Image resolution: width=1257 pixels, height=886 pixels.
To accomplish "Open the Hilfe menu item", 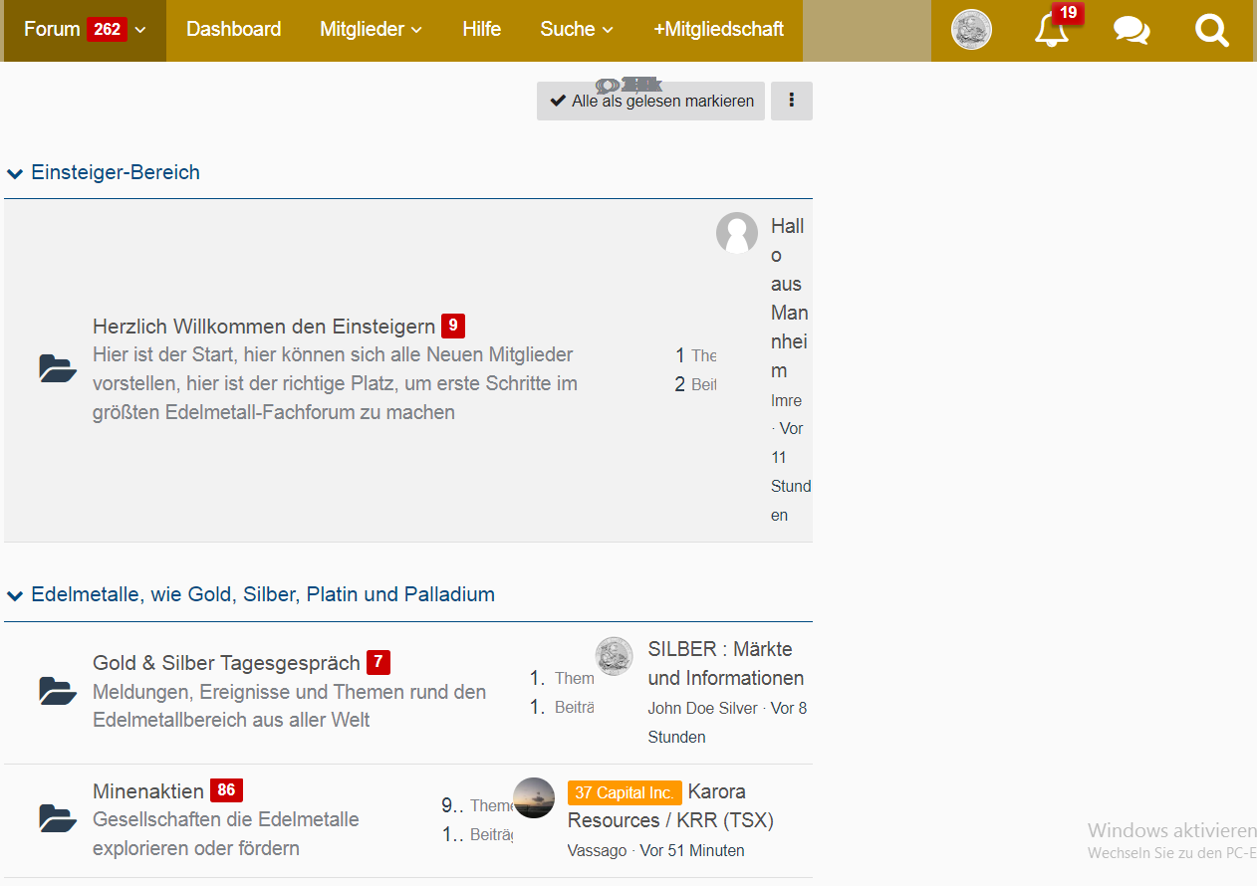I will [x=481, y=30].
